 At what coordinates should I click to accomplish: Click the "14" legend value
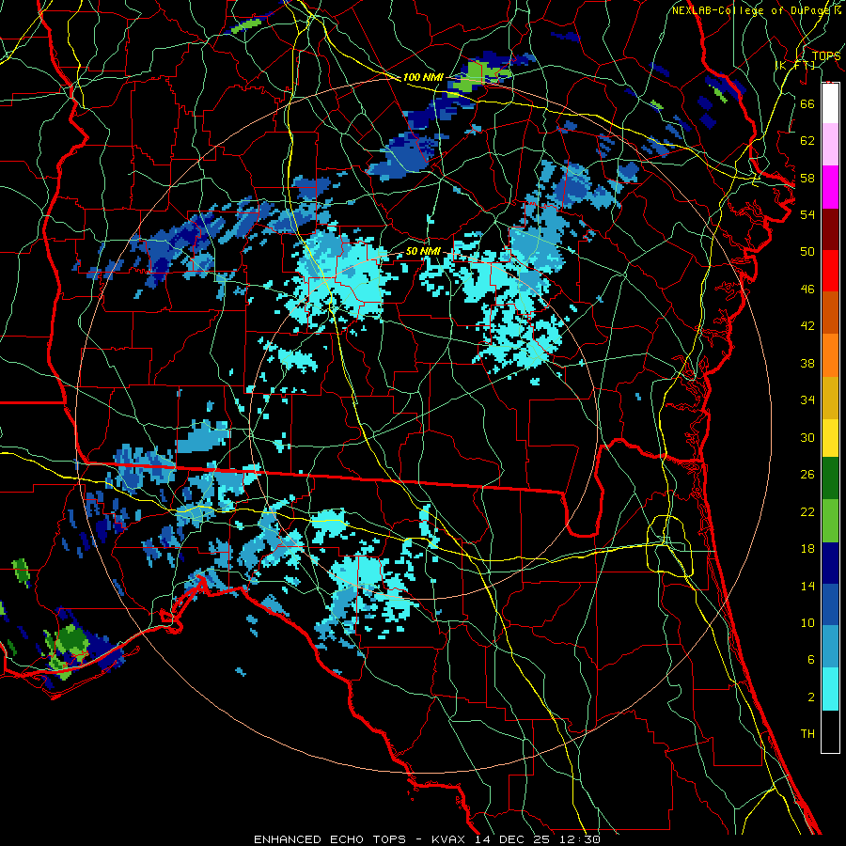tap(807, 586)
